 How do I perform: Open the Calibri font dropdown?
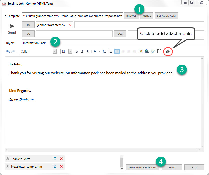55,51
